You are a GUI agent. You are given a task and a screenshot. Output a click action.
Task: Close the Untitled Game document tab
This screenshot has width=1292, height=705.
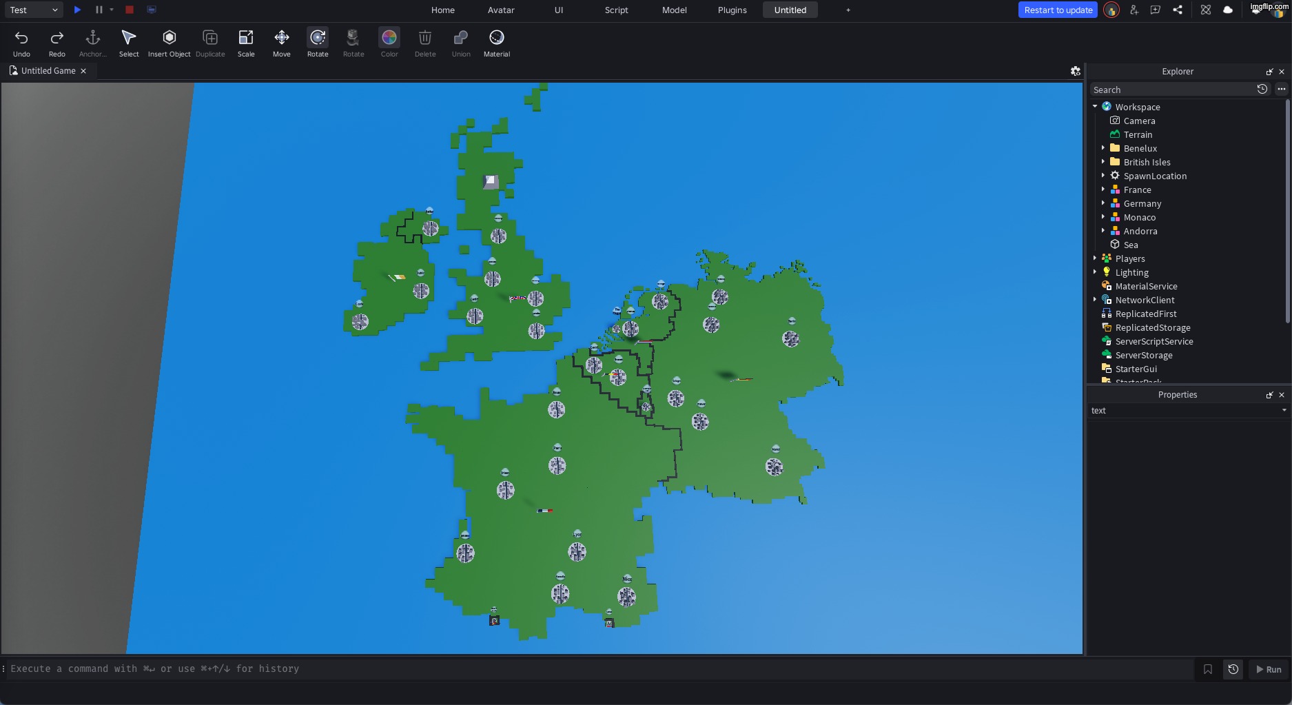coord(83,71)
